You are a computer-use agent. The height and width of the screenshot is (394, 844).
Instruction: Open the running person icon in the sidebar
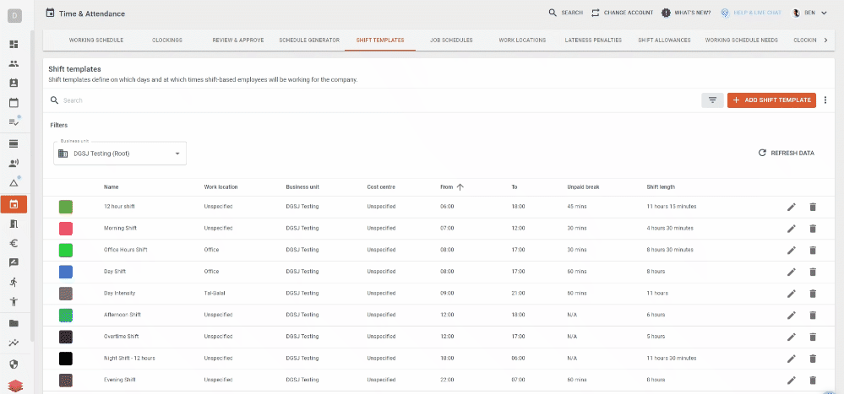tap(14, 282)
